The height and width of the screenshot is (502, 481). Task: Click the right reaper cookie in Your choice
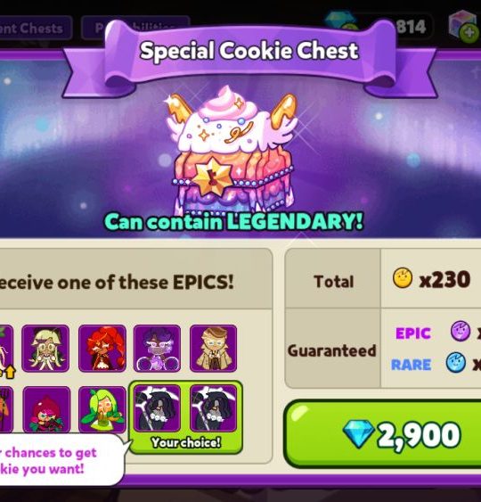[213, 408]
